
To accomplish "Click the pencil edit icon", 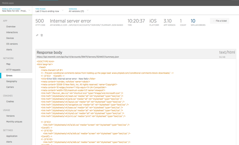I will tap(37, 35).
